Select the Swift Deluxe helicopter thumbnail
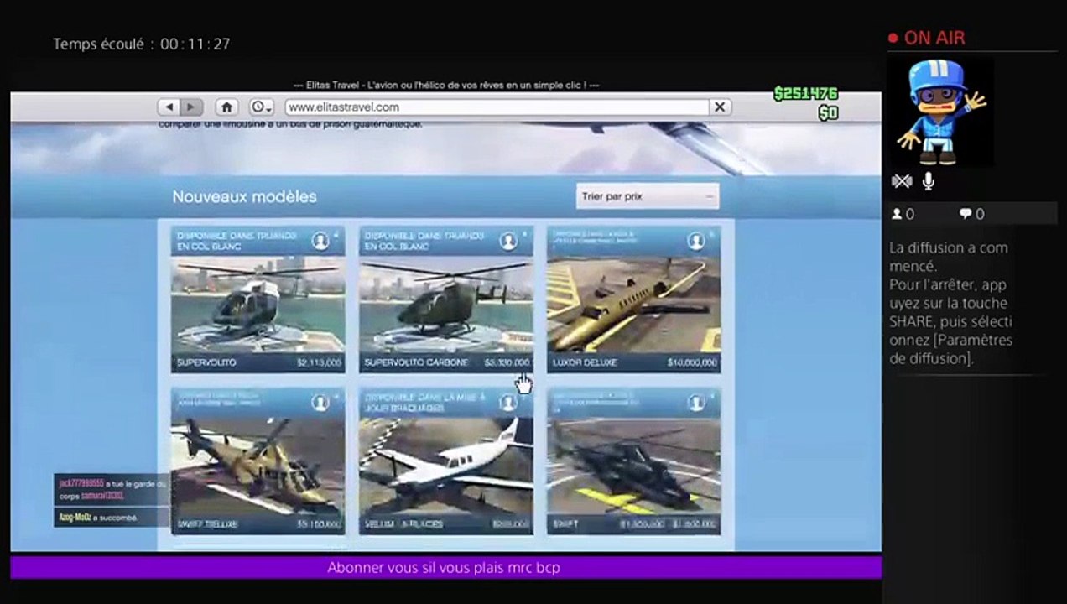Viewport: 1067px width, 604px height. click(258, 466)
